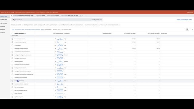Click the 'Exclude adult ideas' filter text
This screenshot has height=109, width=194.
click(19, 30)
